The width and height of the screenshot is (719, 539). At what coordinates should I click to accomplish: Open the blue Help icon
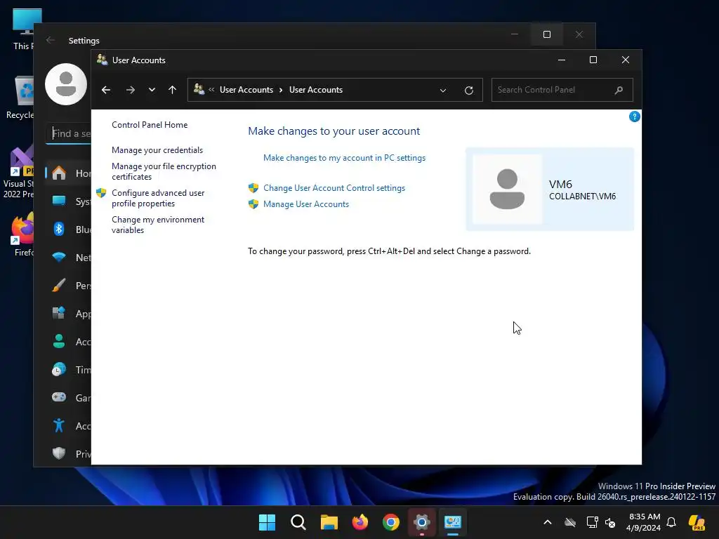(635, 117)
